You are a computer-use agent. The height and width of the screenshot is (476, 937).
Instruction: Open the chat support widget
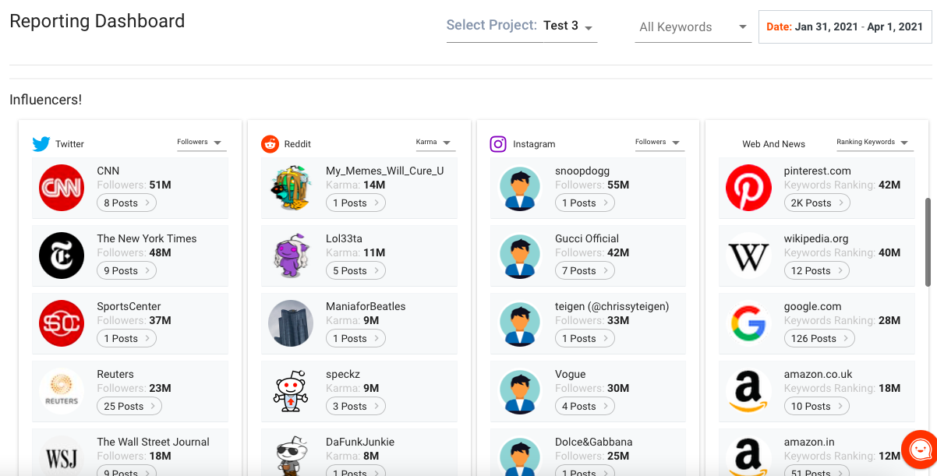click(x=920, y=450)
